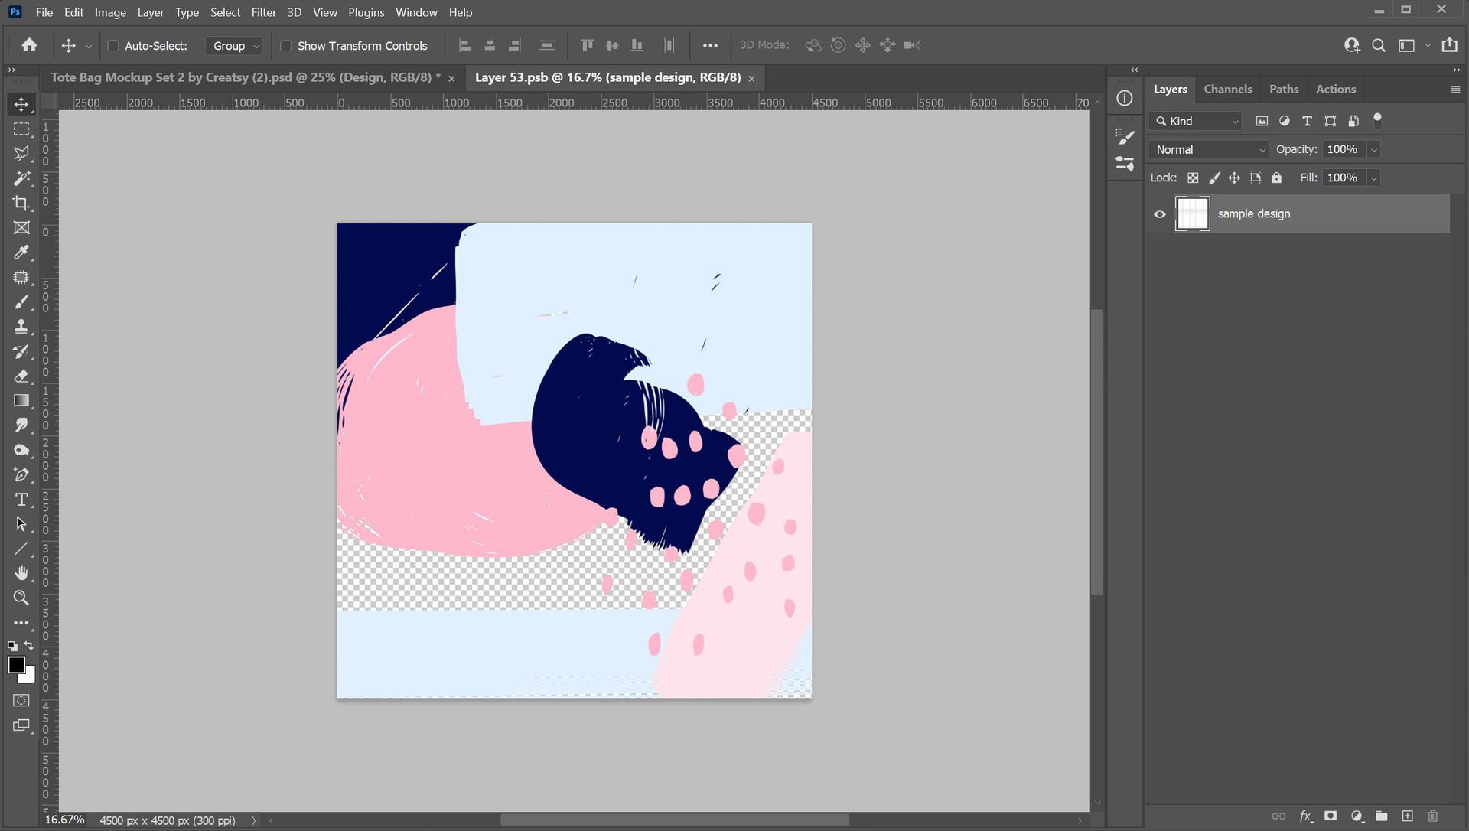
Task: Open the Layers panel hamburger menu
Action: [1454, 90]
